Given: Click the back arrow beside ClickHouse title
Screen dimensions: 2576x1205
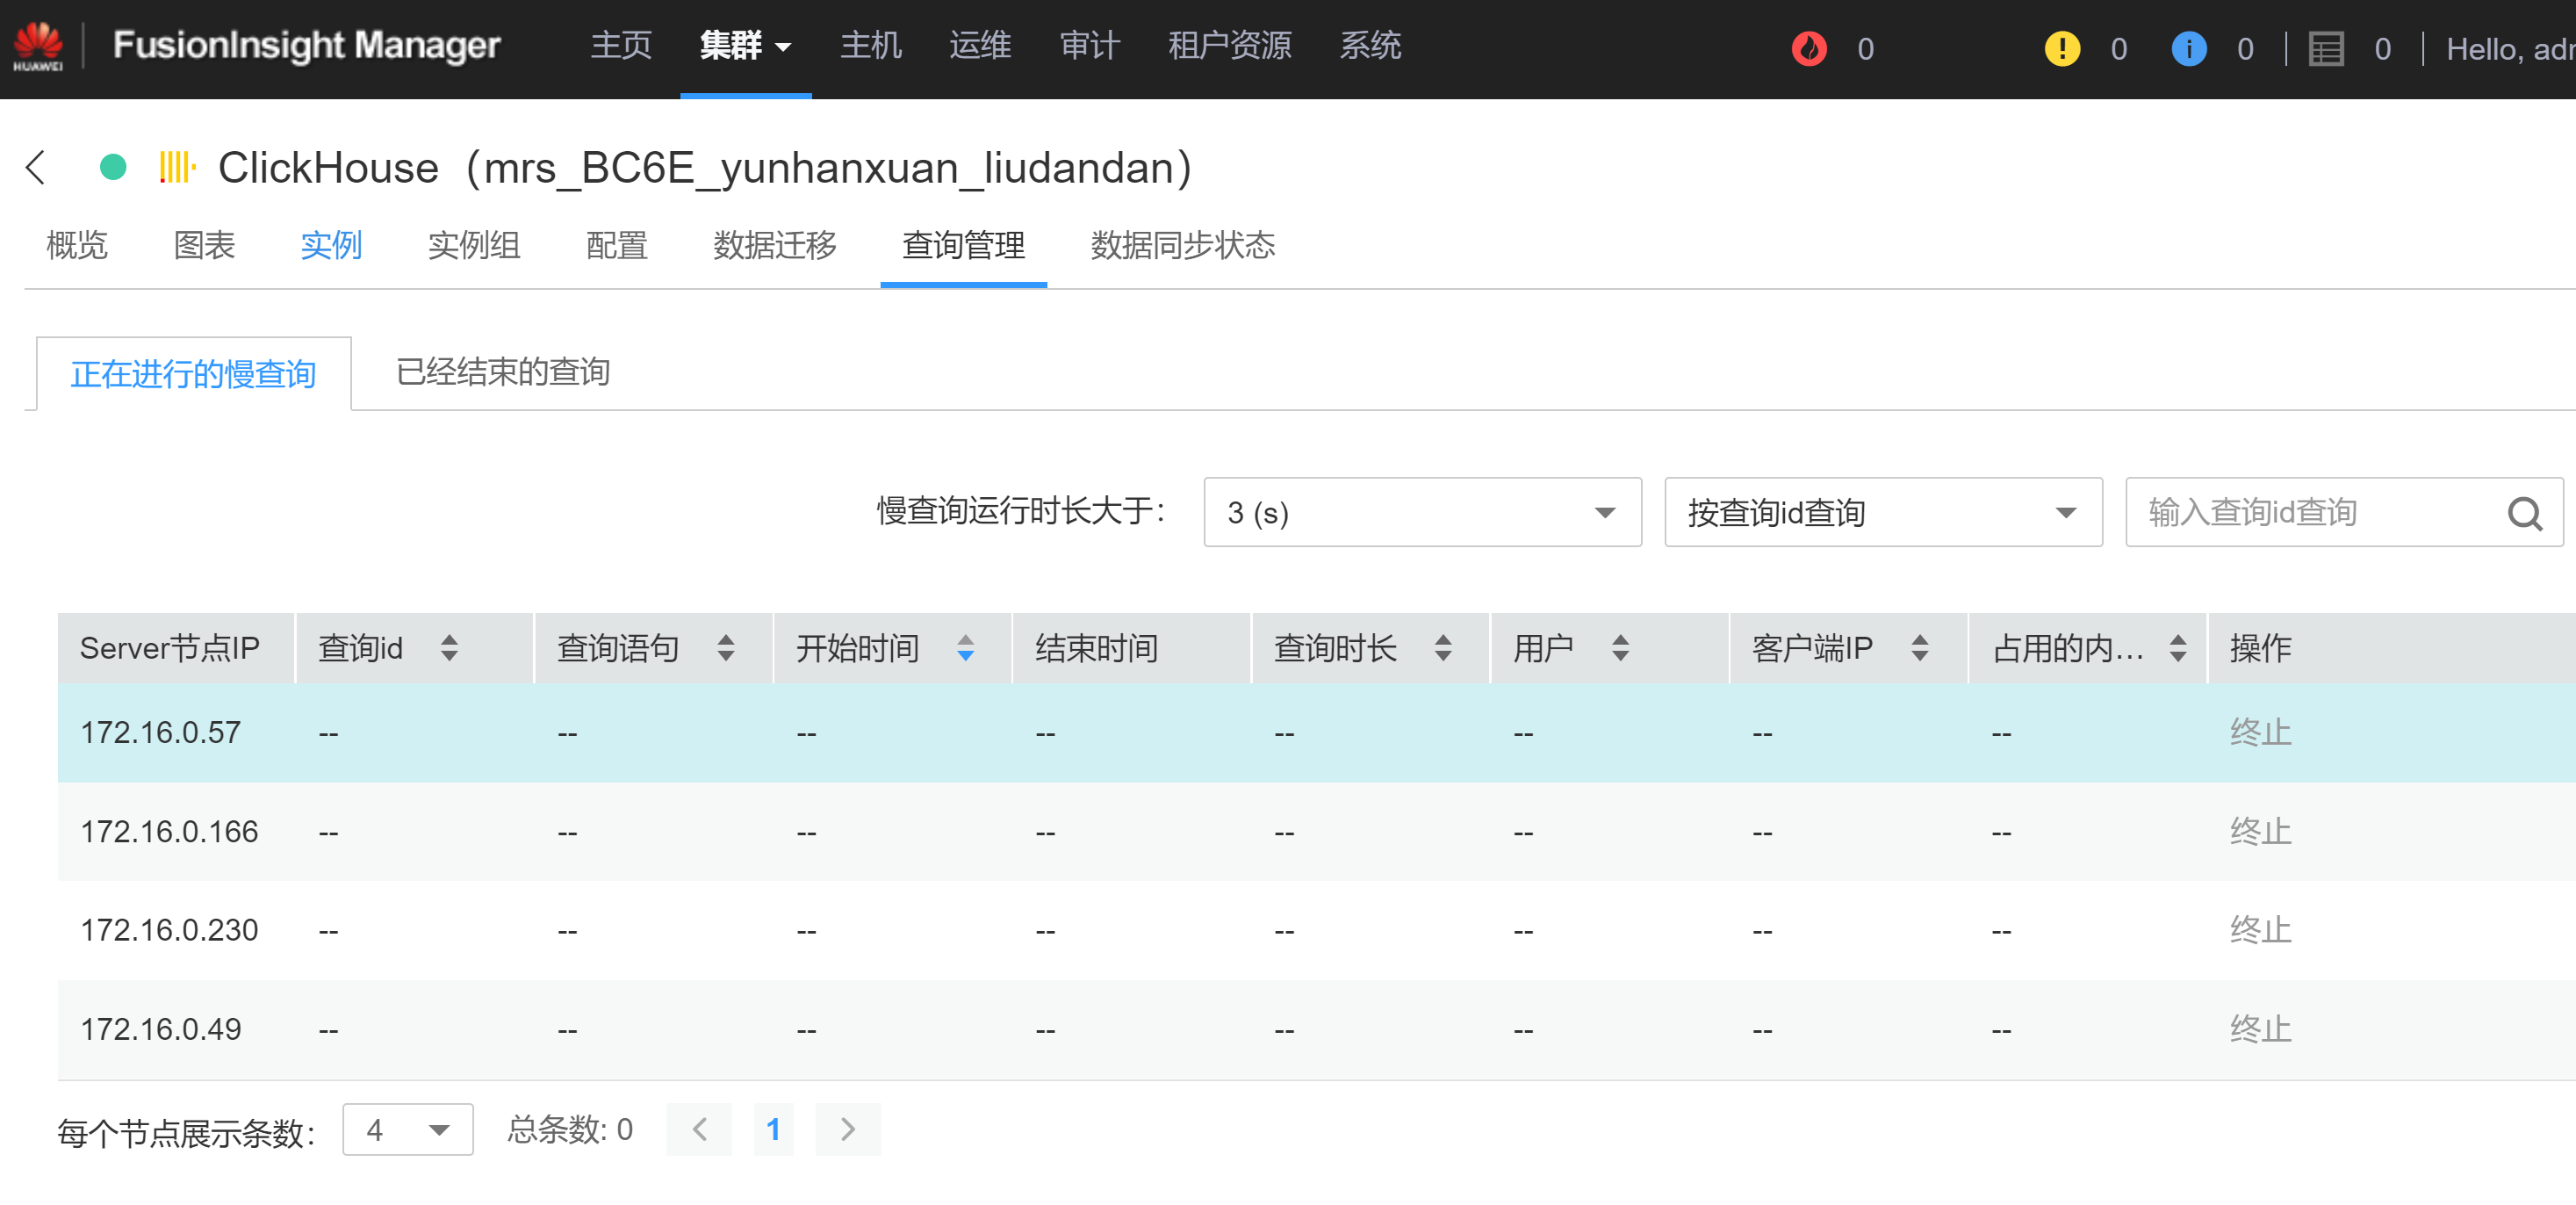Looking at the screenshot, I should point(36,167).
